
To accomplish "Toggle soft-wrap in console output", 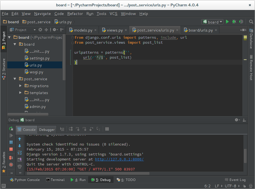I will pyautogui.click(x=20, y=153).
